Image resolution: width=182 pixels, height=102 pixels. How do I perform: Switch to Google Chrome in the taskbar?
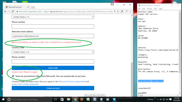pyautogui.click(x=75, y=99)
